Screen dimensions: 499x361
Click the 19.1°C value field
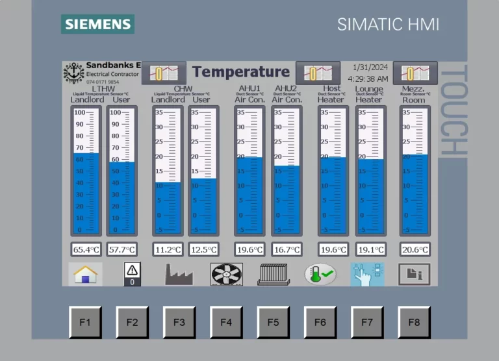tap(371, 249)
